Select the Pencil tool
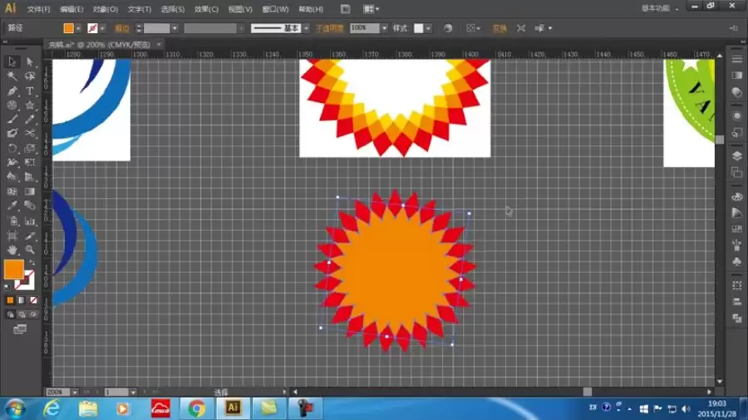 tap(30, 119)
